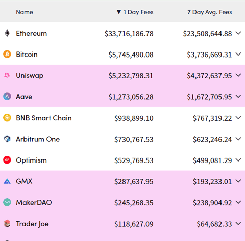
Task: Expand the Bitcoin row details chevron
Action: (x=238, y=54)
